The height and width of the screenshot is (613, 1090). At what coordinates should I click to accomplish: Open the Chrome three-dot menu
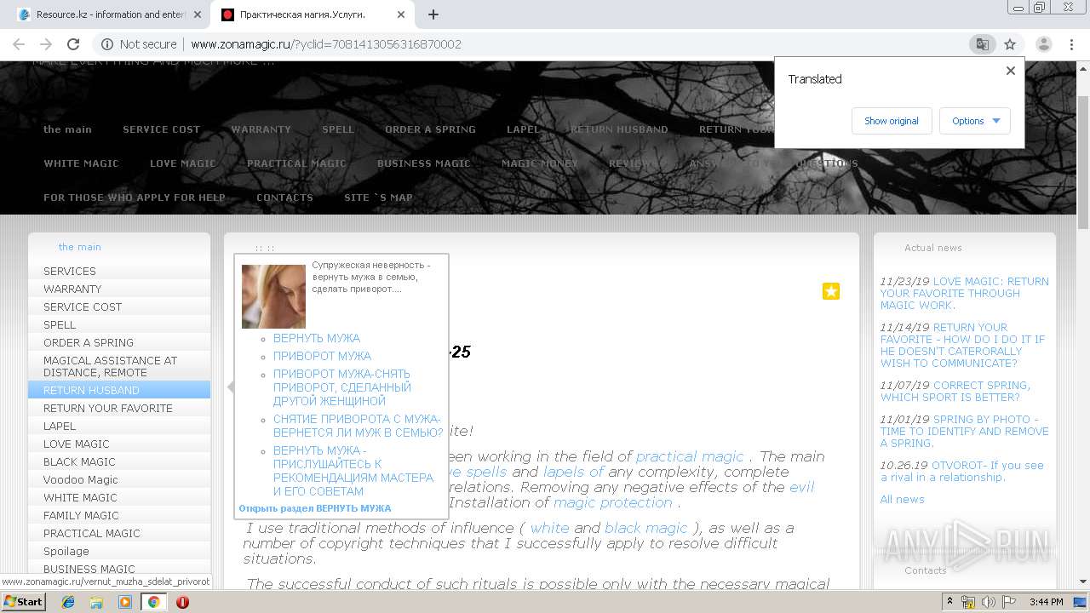click(1071, 44)
